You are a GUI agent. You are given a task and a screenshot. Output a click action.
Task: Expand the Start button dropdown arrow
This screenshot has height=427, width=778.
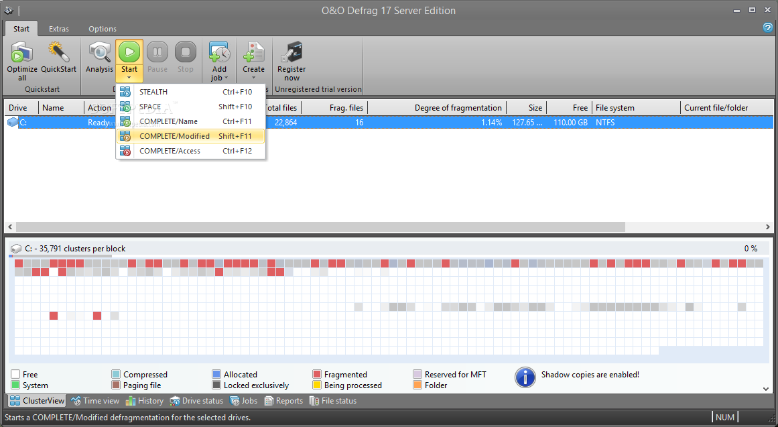click(129, 78)
